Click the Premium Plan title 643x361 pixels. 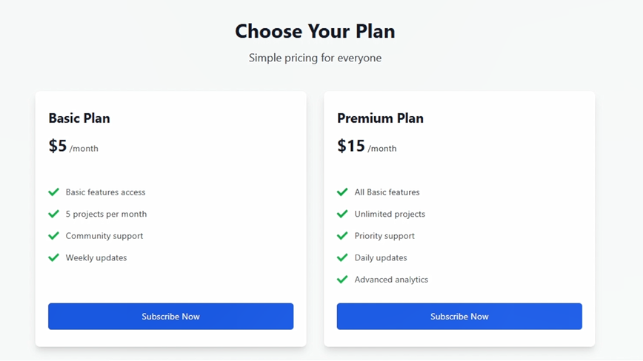380,118
